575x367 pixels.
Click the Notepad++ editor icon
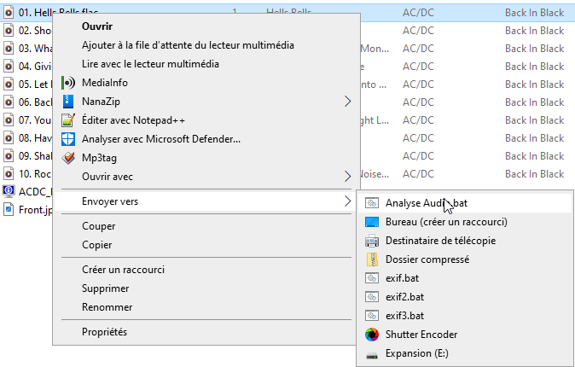69,120
